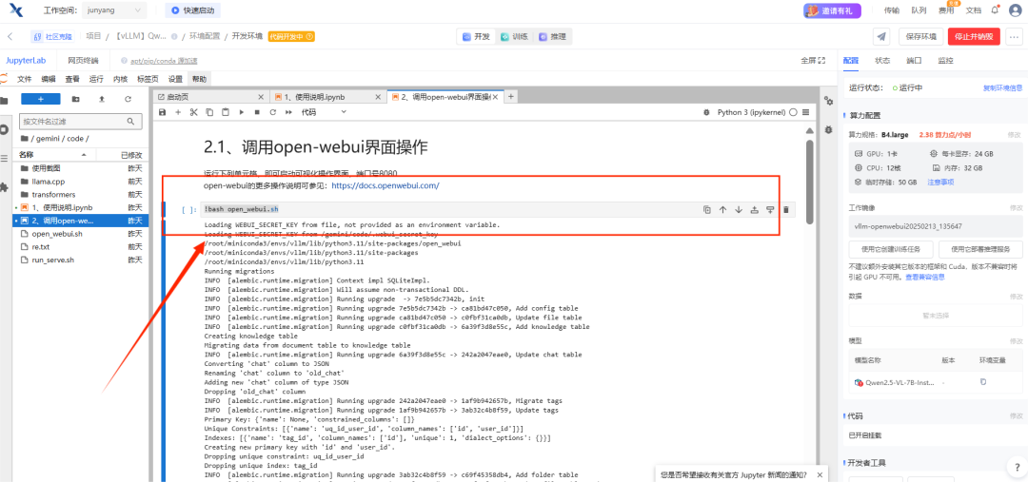Select the 训练 mode button
The width and height of the screenshot is (1028, 482).
514,37
